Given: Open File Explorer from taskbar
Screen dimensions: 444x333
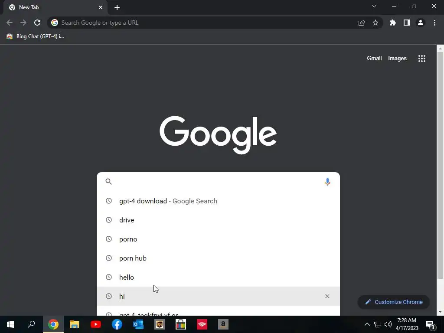Looking at the screenshot, I should click(x=75, y=324).
